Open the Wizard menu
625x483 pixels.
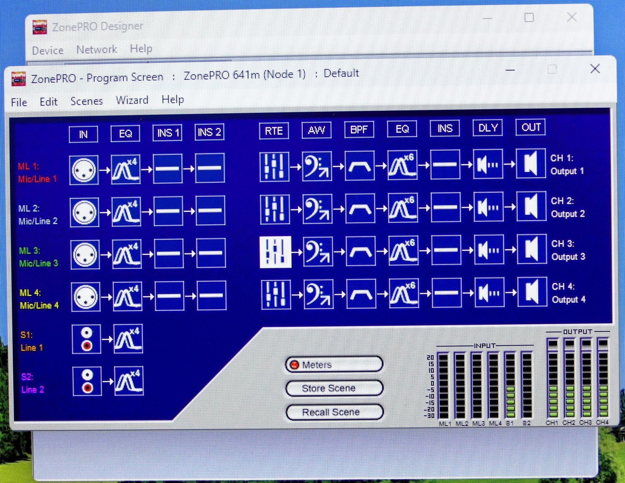point(132,100)
